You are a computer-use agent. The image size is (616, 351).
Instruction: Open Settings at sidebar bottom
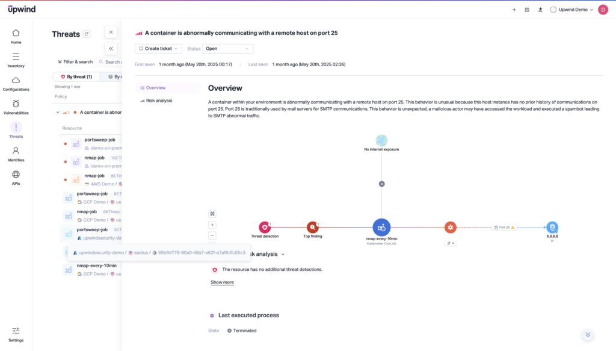pyautogui.click(x=16, y=335)
